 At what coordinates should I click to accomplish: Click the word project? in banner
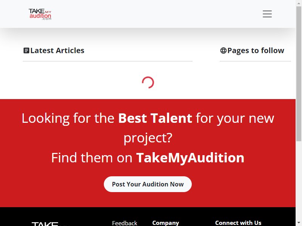click(148, 138)
